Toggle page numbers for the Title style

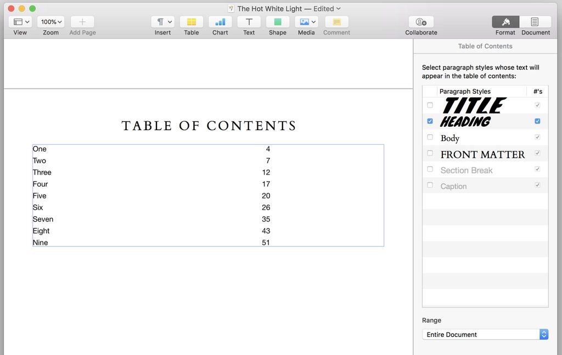pyautogui.click(x=537, y=105)
